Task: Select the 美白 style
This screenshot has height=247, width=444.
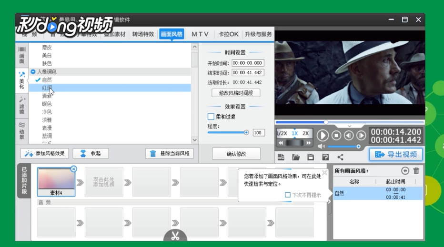Action: point(47,56)
